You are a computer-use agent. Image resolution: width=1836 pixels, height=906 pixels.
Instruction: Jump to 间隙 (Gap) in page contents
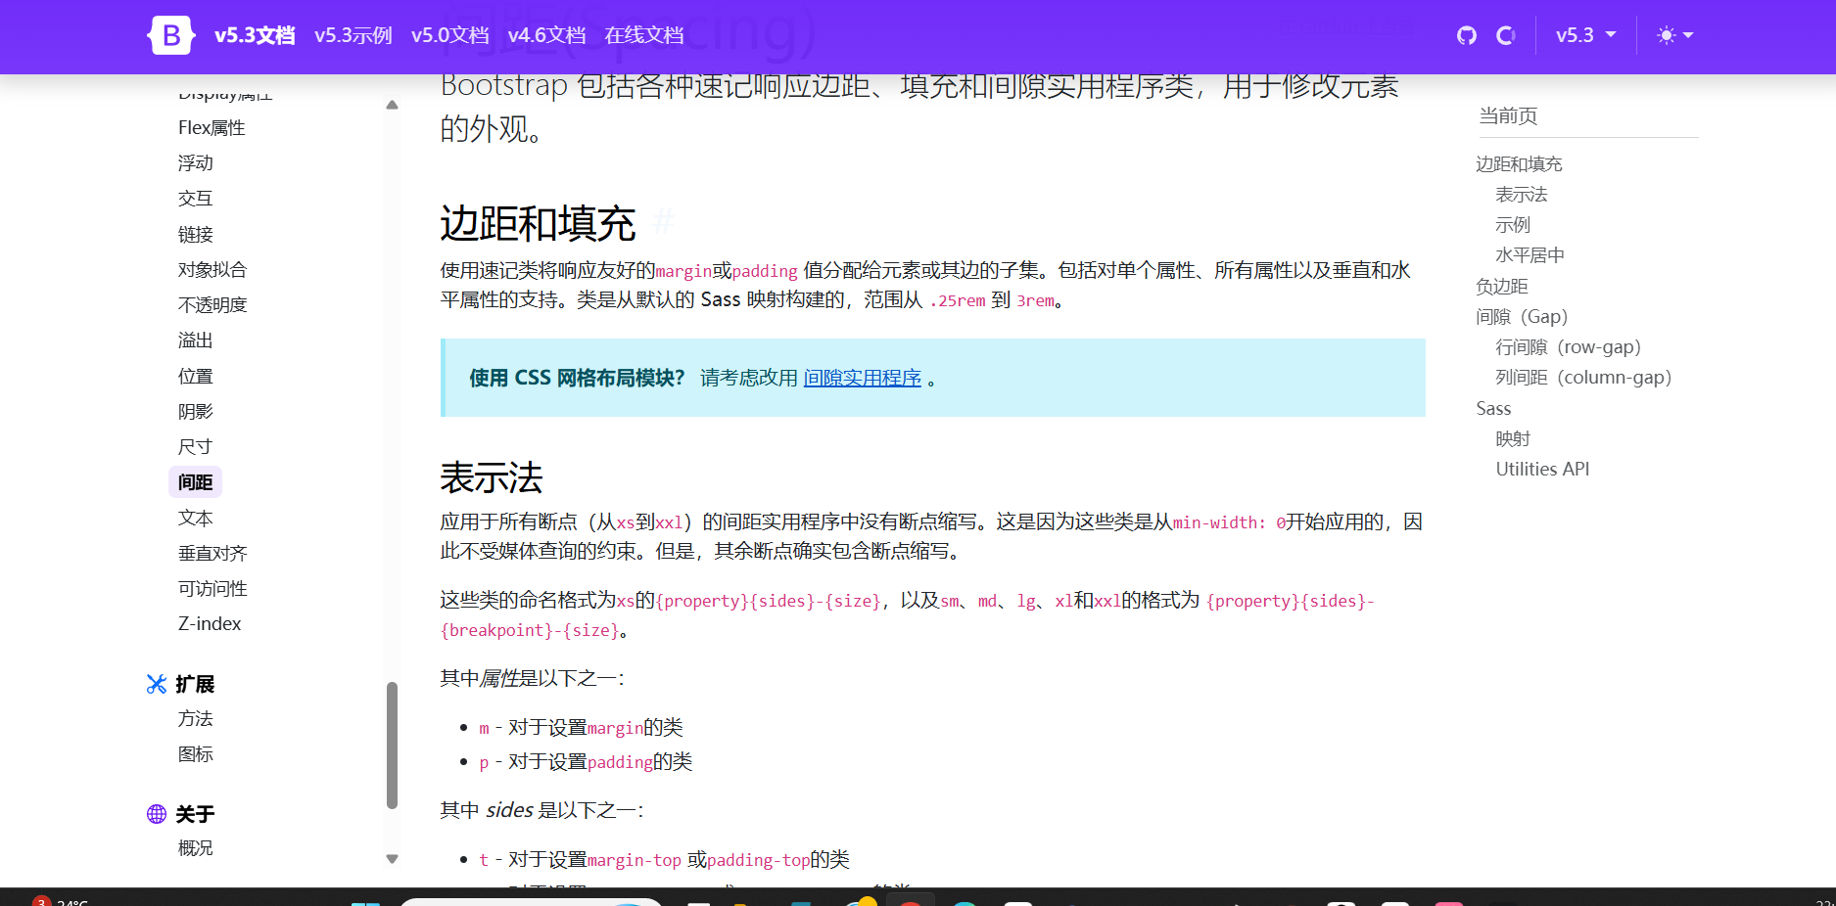tap(1522, 317)
